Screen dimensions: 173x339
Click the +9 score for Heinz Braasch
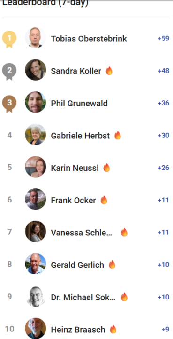tap(165, 330)
